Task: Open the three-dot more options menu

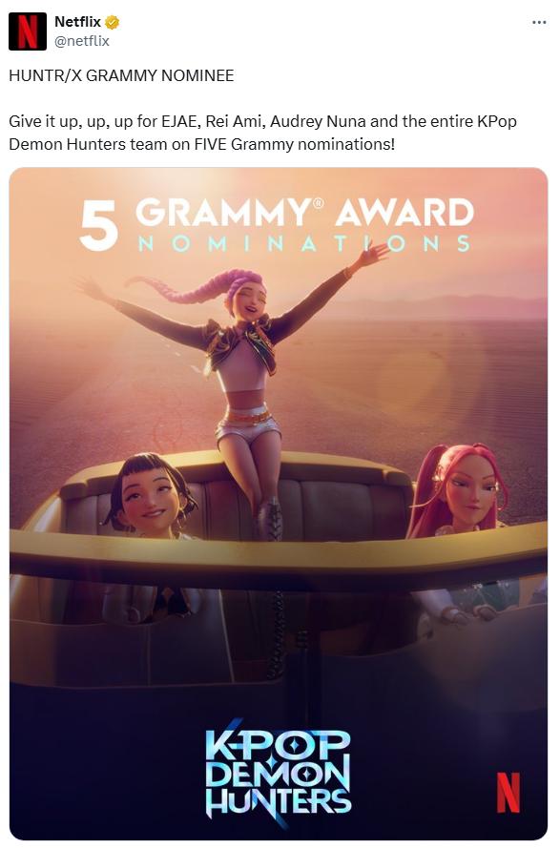Action: click(539, 22)
